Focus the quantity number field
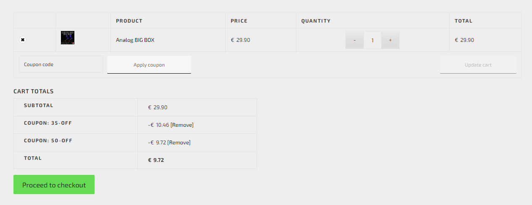This screenshot has height=205, width=532. pos(373,40)
